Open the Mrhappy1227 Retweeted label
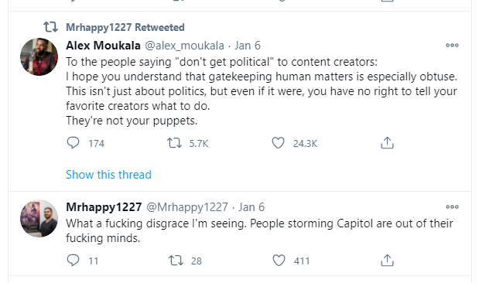Screen dimensions: 479x283 (125, 27)
